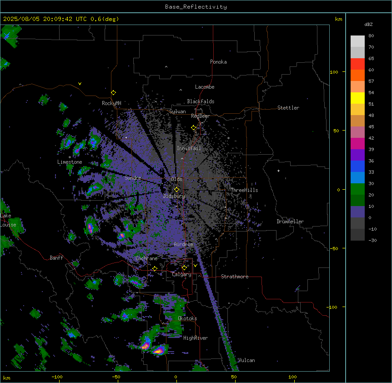Viewport: 392px width, 383px height.
Task: Click the red color swatch for 65 dBZ
Action: click(357, 64)
